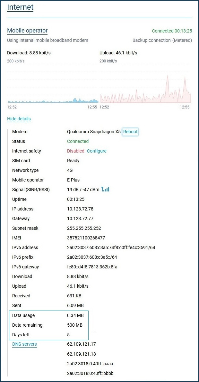Collapse the section via Hide details
Screen dimensions: 199x382
point(19,119)
